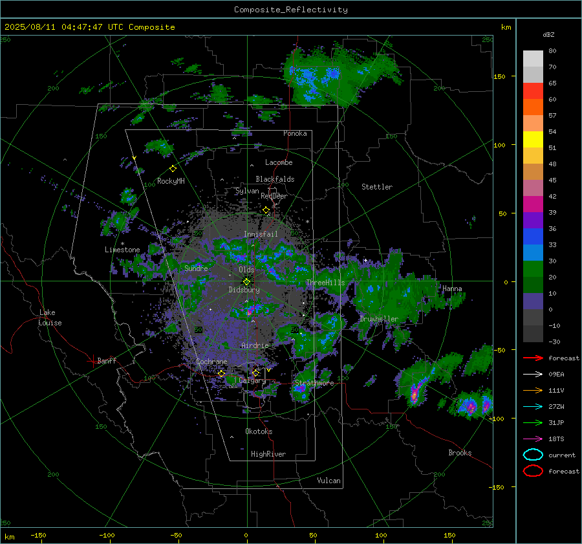The height and width of the screenshot is (544, 582).
Task: Click the Limestone label
Action: click(x=122, y=250)
